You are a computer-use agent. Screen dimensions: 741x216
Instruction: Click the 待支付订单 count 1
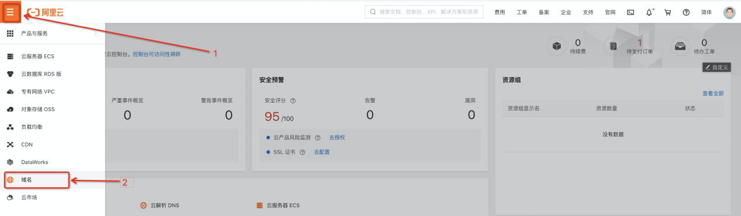coord(640,43)
